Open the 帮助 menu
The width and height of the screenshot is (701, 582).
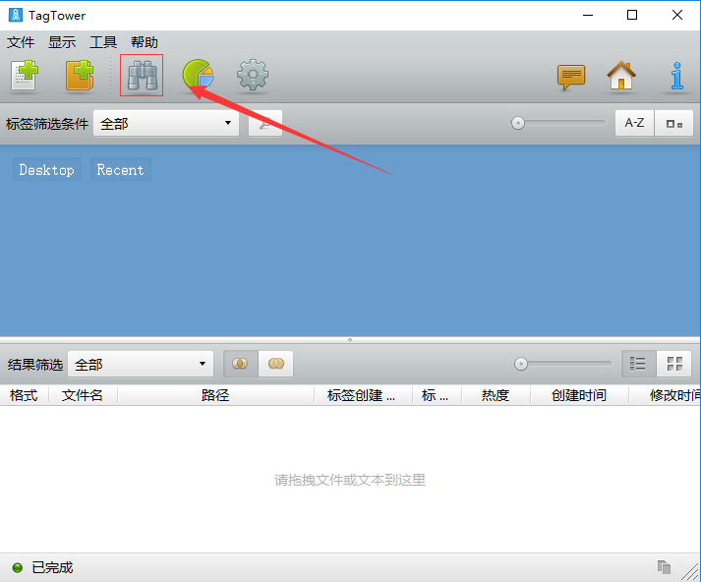(145, 42)
